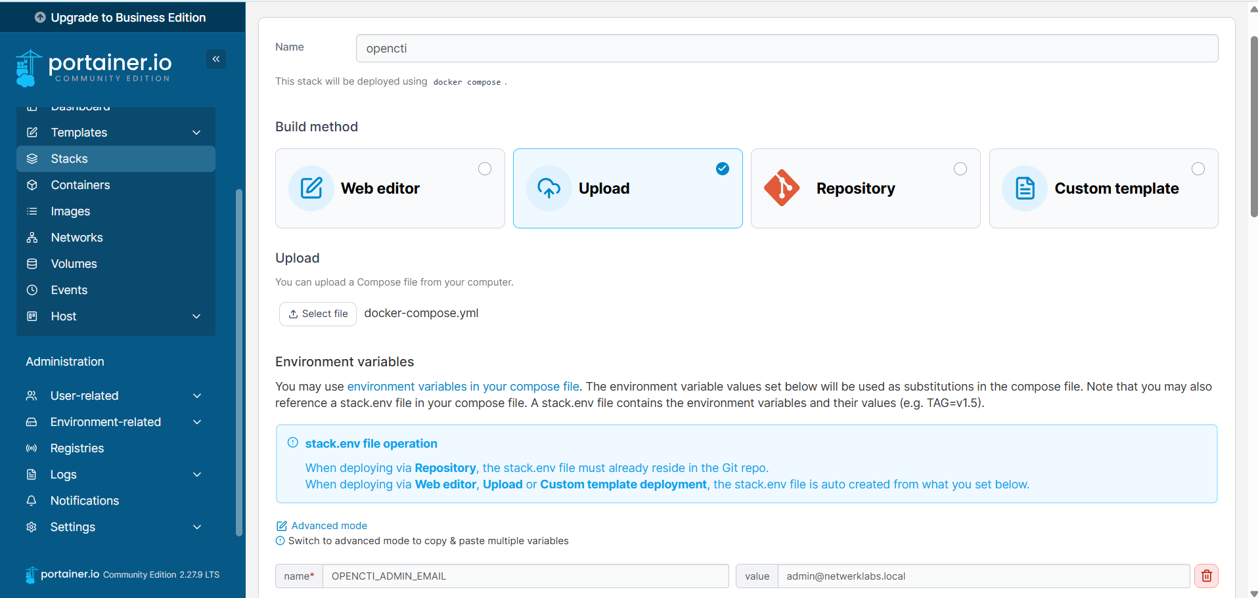The height and width of the screenshot is (598, 1258).
Task: Open Volumes in the sidebar
Action: point(116,264)
